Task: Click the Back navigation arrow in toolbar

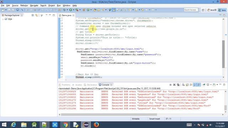Action: tap(146, 10)
